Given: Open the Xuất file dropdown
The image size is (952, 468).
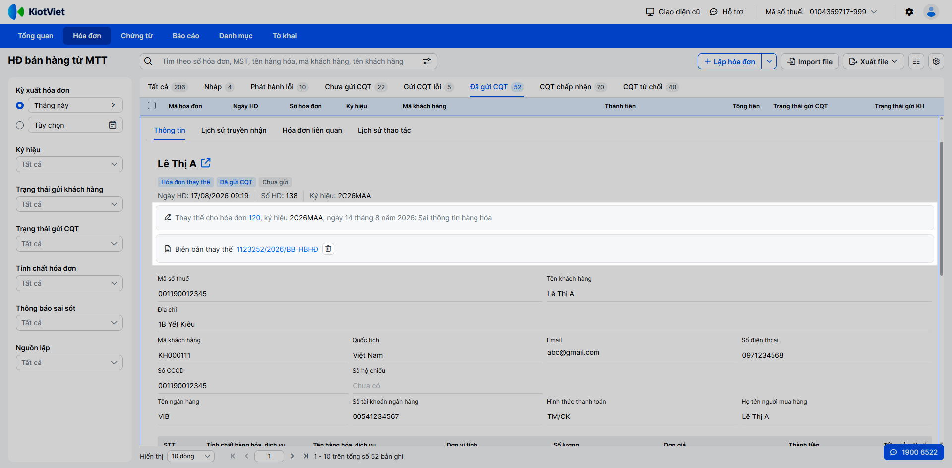Looking at the screenshot, I should (x=873, y=61).
